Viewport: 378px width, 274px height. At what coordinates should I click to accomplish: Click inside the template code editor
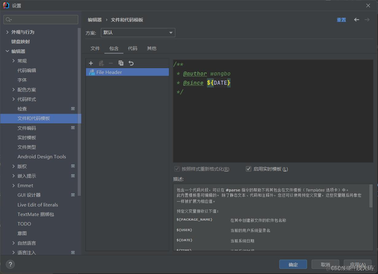coord(273,111)
